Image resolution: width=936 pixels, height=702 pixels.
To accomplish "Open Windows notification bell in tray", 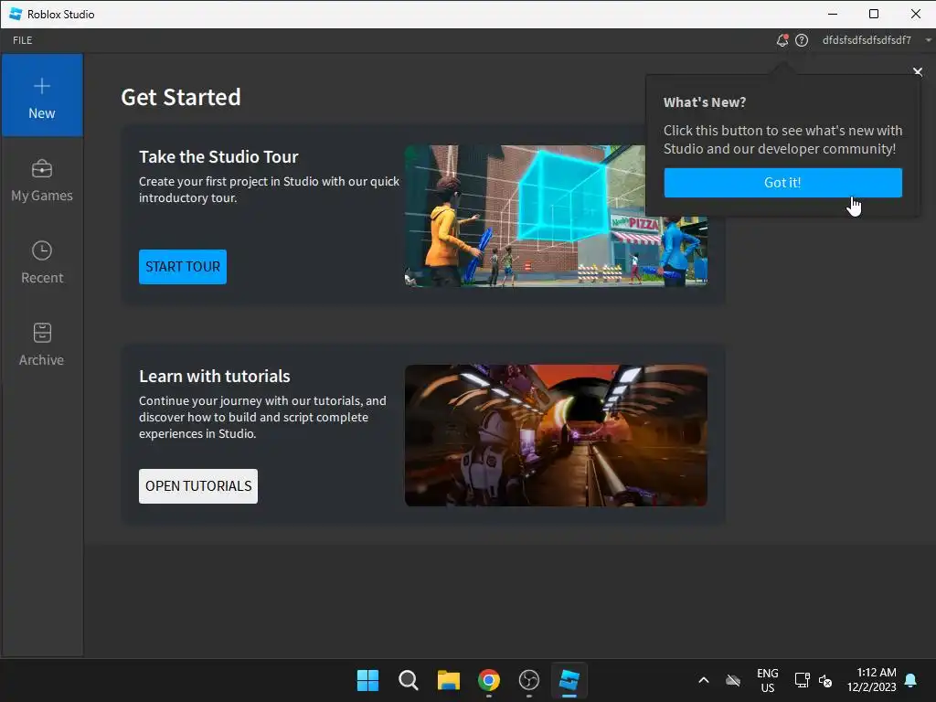I will [911, 680].
